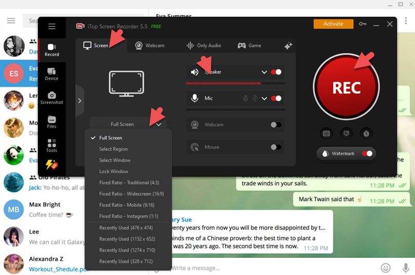Switch to the Screen tab
This screenshot has width=415, height=275.
click(x=101, y=46)
